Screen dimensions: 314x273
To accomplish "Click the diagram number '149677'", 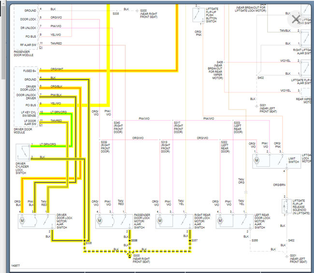I will pyautogui.click(x=15, y=266).
